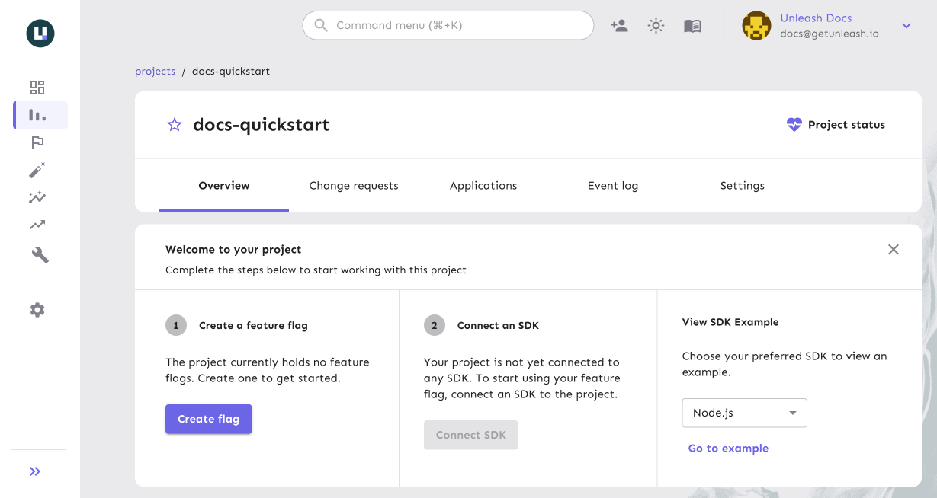Screen dimensions: 937x498
Task: Follow the Go to example link
Action: point(728,448)
